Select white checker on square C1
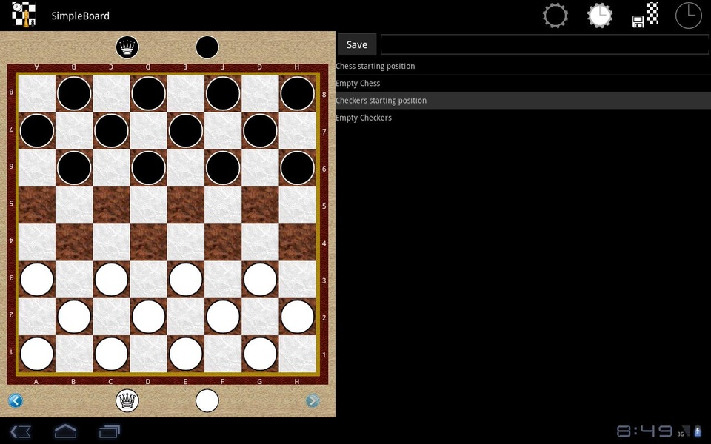This screenshot has width=711, height=444. pos(111,354)
